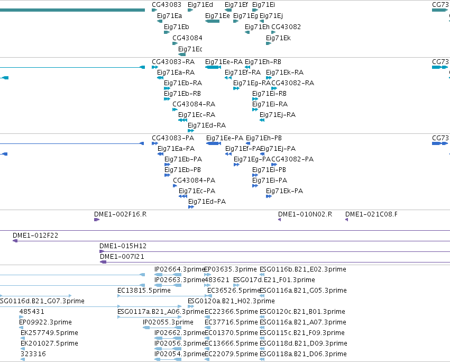Select EST EC37716.5prime
Image resolution: width=450 pixels, height=362 pixels.
[x=231, y=322]
